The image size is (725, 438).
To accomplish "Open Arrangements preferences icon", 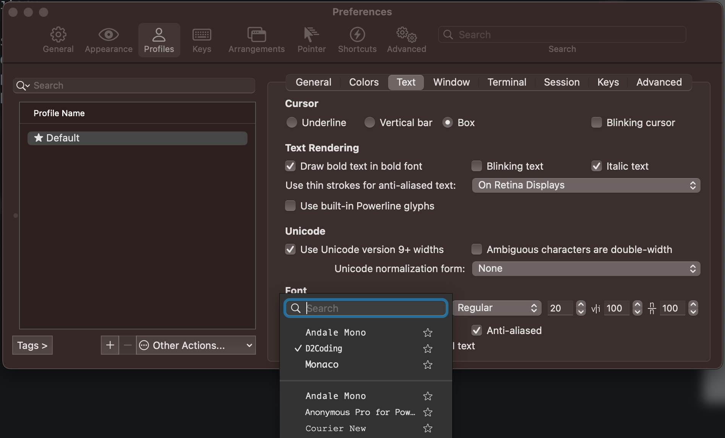I will 256,35.
